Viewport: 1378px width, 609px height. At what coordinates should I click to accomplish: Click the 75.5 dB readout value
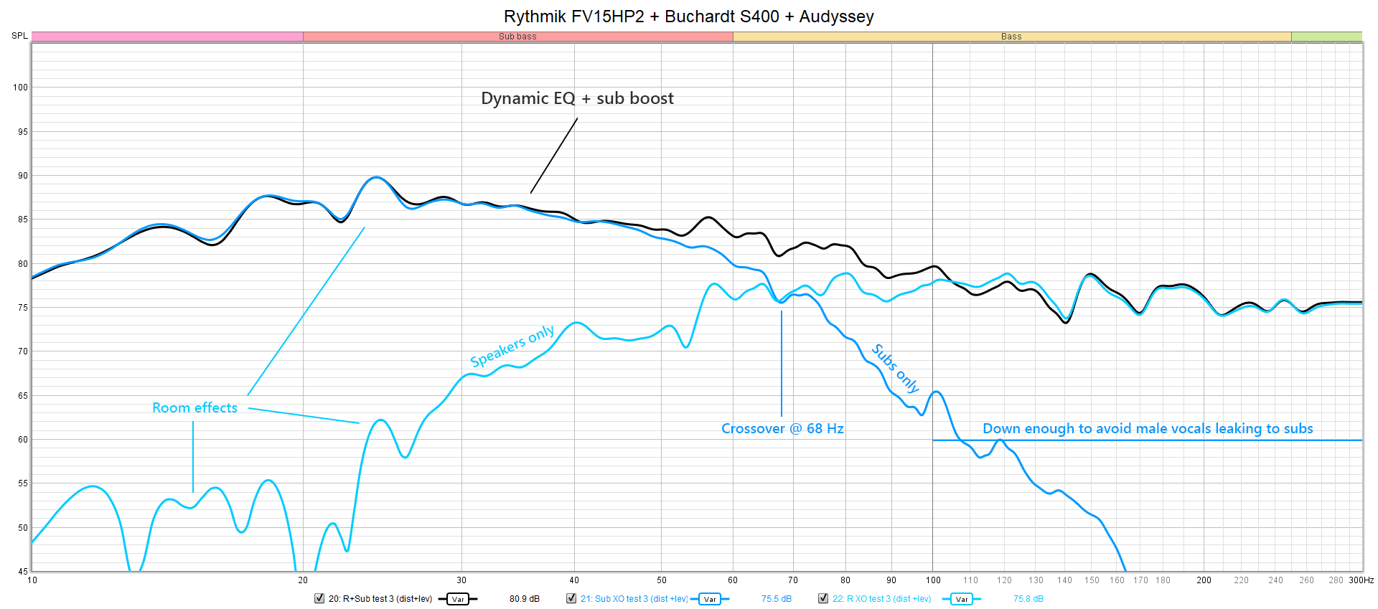tap(777, 599)
